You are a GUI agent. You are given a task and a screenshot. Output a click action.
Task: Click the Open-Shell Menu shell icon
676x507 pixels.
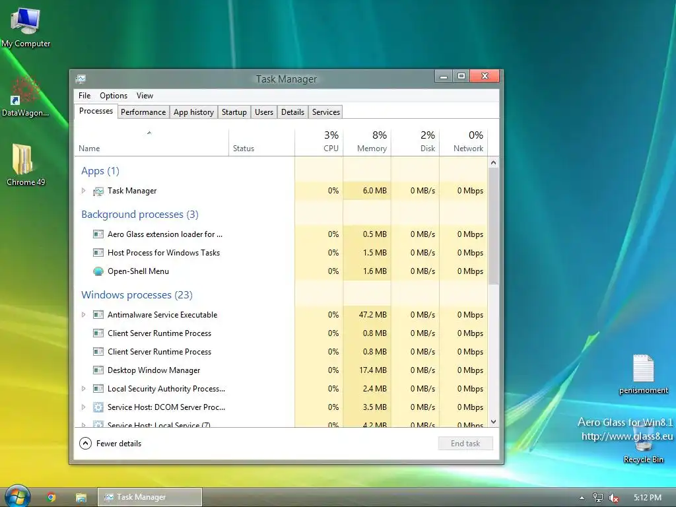tap(98, 271)
